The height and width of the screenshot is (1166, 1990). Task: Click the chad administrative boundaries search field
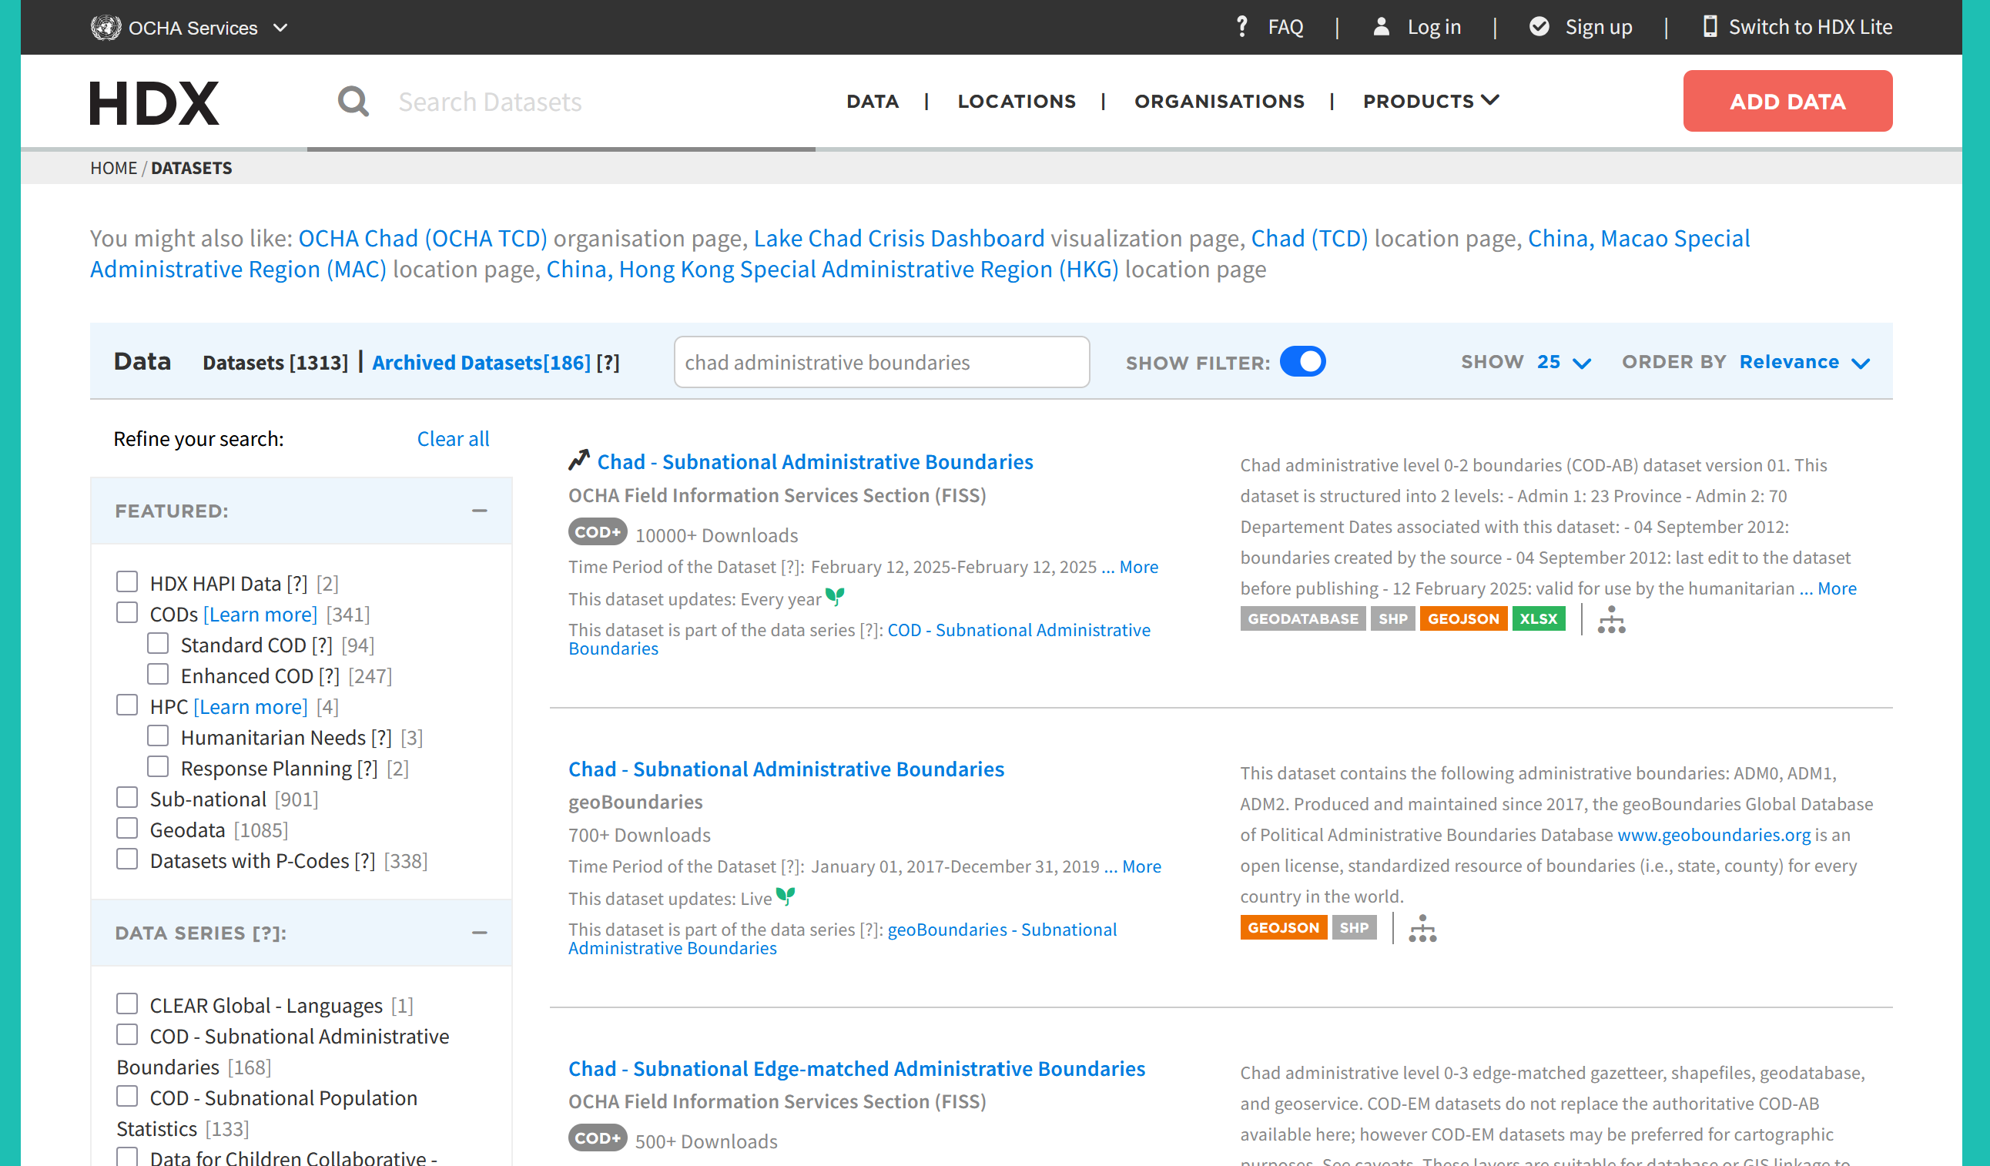click(881, 362)
